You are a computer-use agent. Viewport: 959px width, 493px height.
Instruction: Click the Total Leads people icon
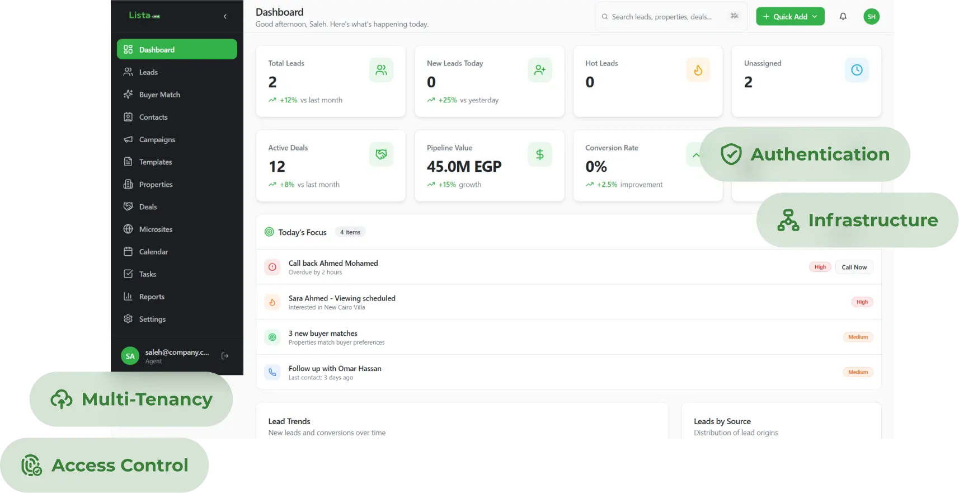coord(381,70)
